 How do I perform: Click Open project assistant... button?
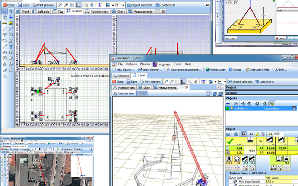tap(184, 70)
